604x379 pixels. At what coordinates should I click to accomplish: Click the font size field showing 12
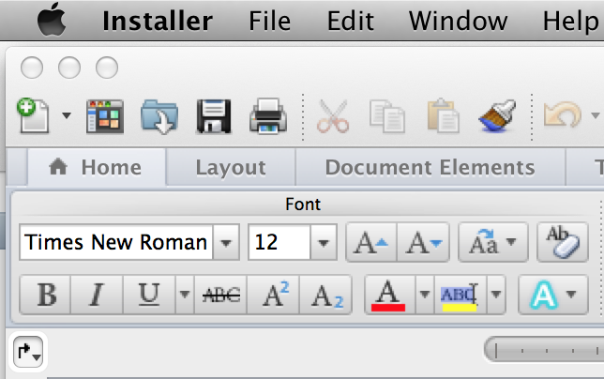click(279, 242)
